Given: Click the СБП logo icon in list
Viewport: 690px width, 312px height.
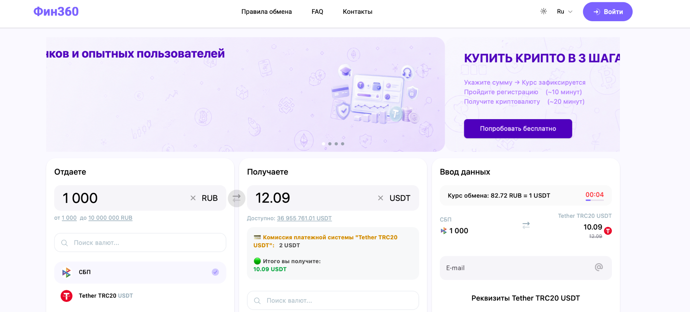Looking at the screenshot, I should [x=66, y=272].
